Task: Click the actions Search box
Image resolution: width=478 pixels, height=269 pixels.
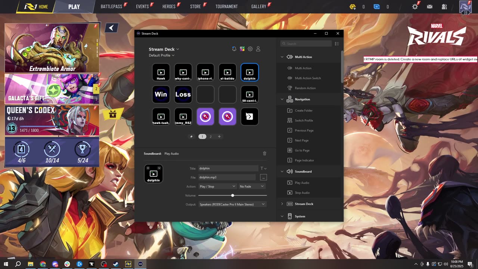Action: click(306, 44)
